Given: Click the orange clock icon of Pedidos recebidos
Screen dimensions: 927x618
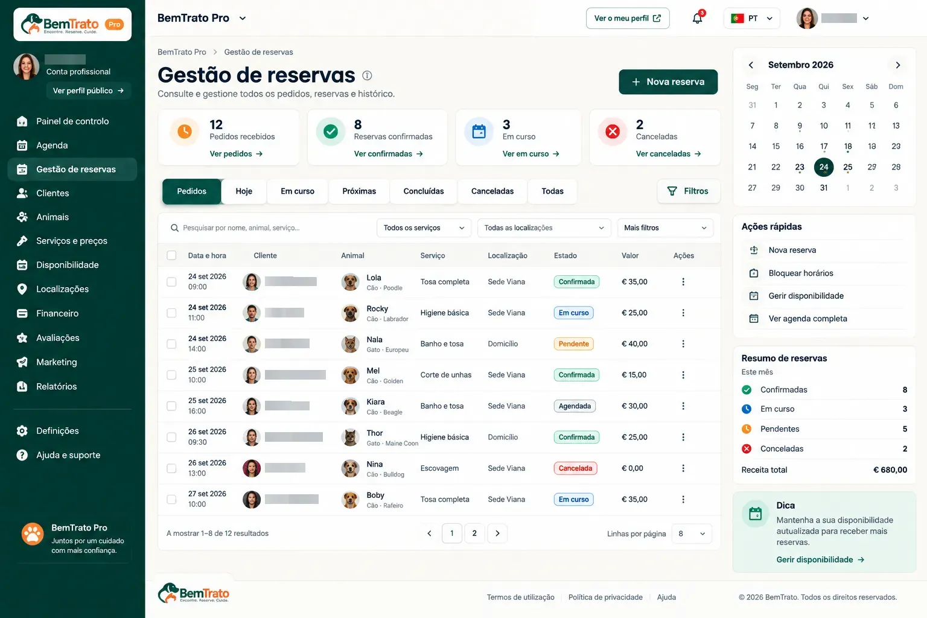Looking at the screenshot, I should pyautogui.click(x=185, y=131).
